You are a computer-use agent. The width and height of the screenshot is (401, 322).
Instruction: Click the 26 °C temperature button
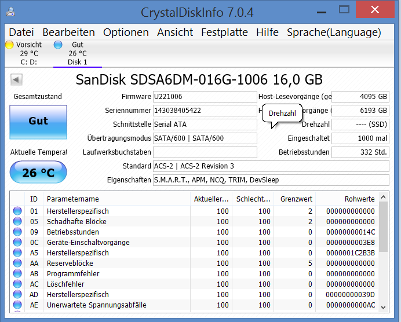38,172
